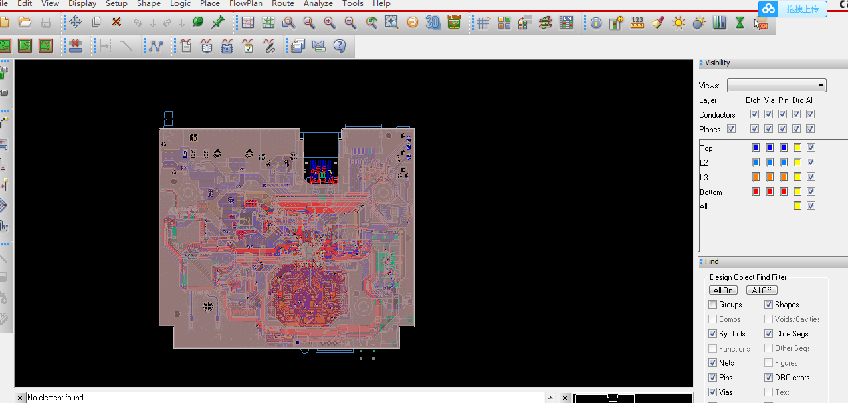Screen dimensions: 848x403
Task: Click the Top layer Etch blue swatch
Action: click(756, 148)
